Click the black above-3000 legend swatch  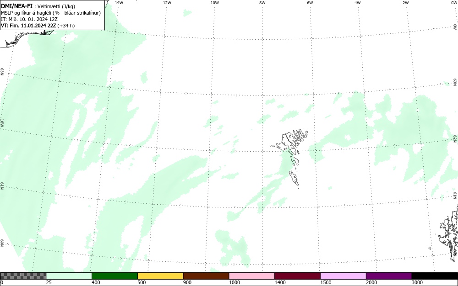(x=435, y=276)
